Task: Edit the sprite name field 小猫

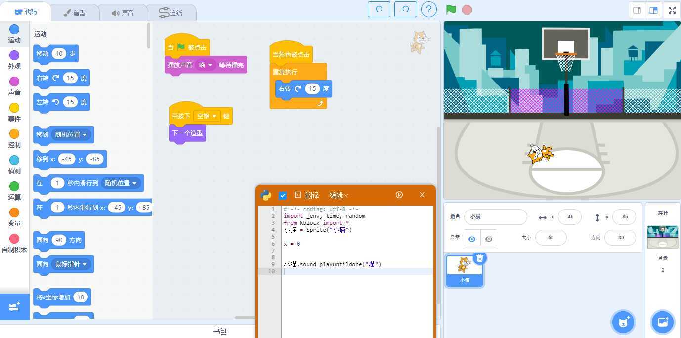Action: (496, 217)
